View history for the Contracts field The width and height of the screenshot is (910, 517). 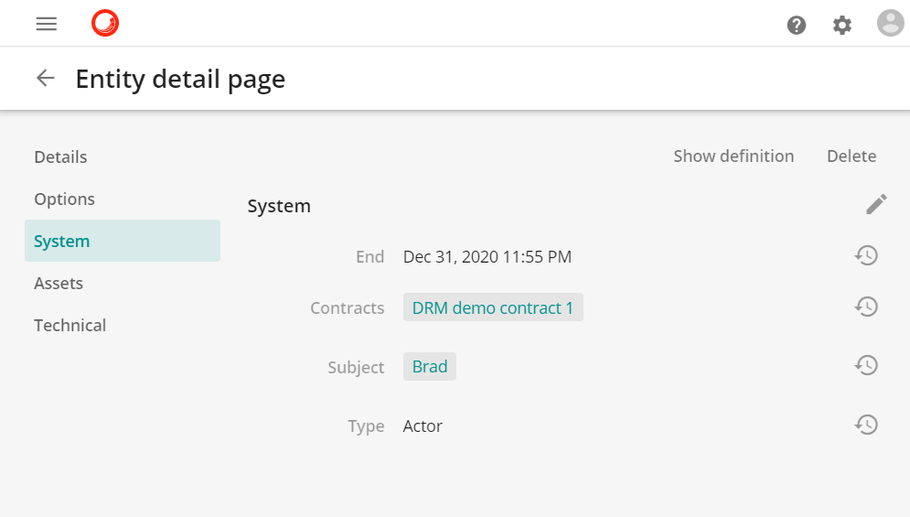pyautogui.click(x=866, y=307)
